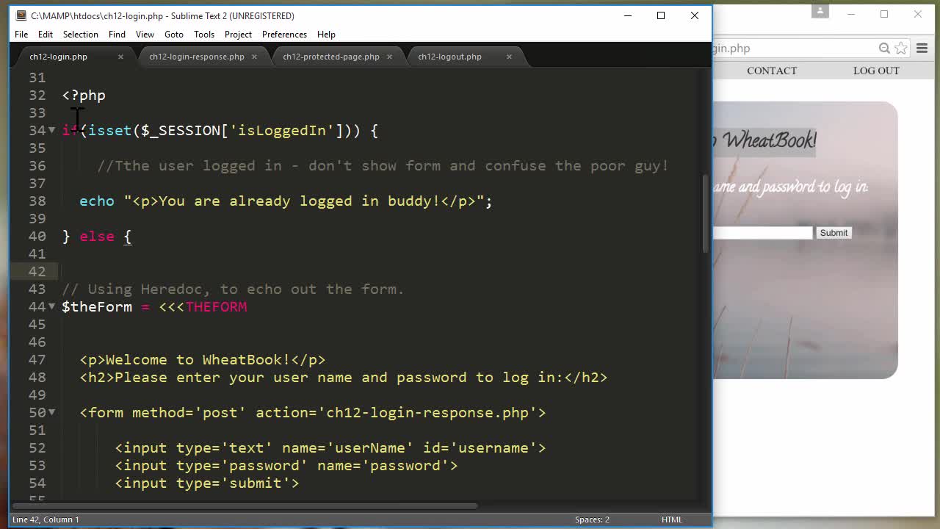Open the Selection menu
940x529 pixels.
[x=80, y=35]
